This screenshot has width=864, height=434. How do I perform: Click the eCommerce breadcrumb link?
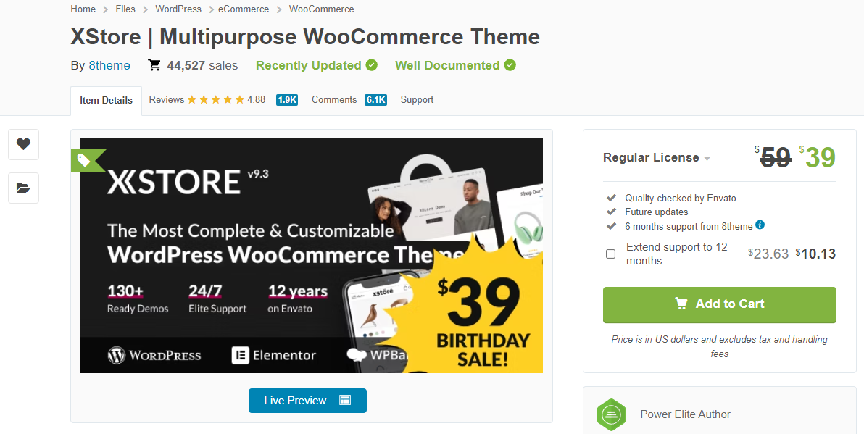[x=243, y=9]
